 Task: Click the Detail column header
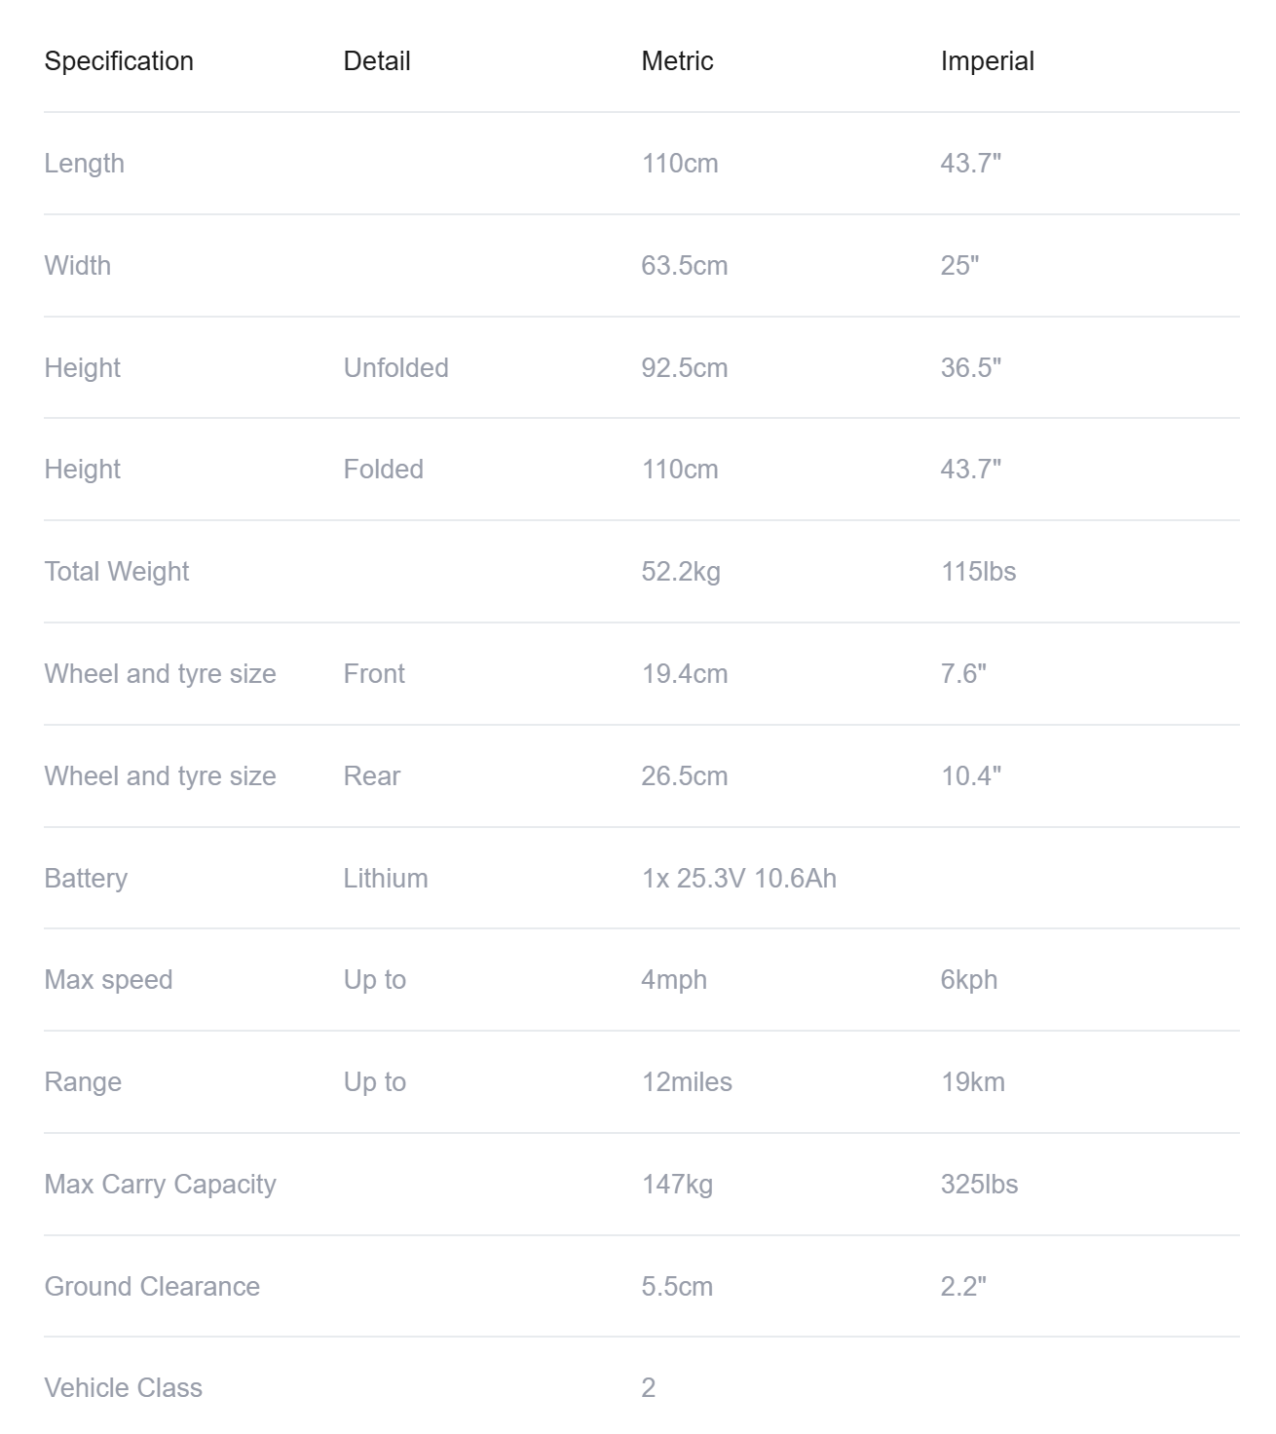(377, 61)
